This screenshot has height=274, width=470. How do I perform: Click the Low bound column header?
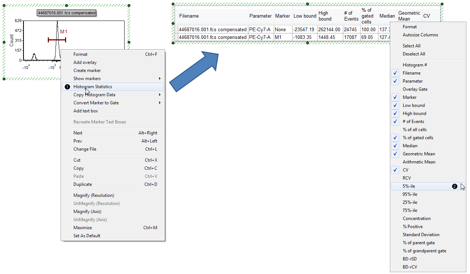[305, 16]
